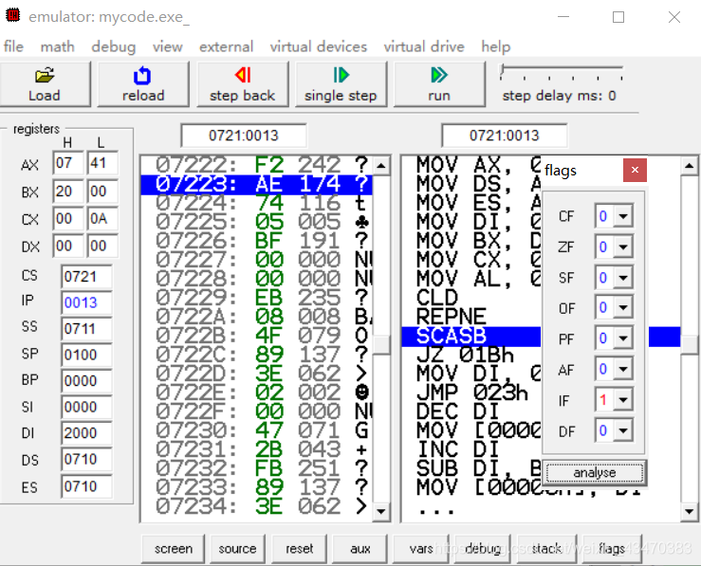
Task: Open the math menu
Action: [x=57, y=46]
